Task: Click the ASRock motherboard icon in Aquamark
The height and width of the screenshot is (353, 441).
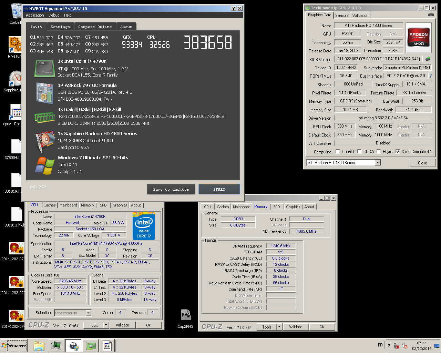Action: (45, 93)
